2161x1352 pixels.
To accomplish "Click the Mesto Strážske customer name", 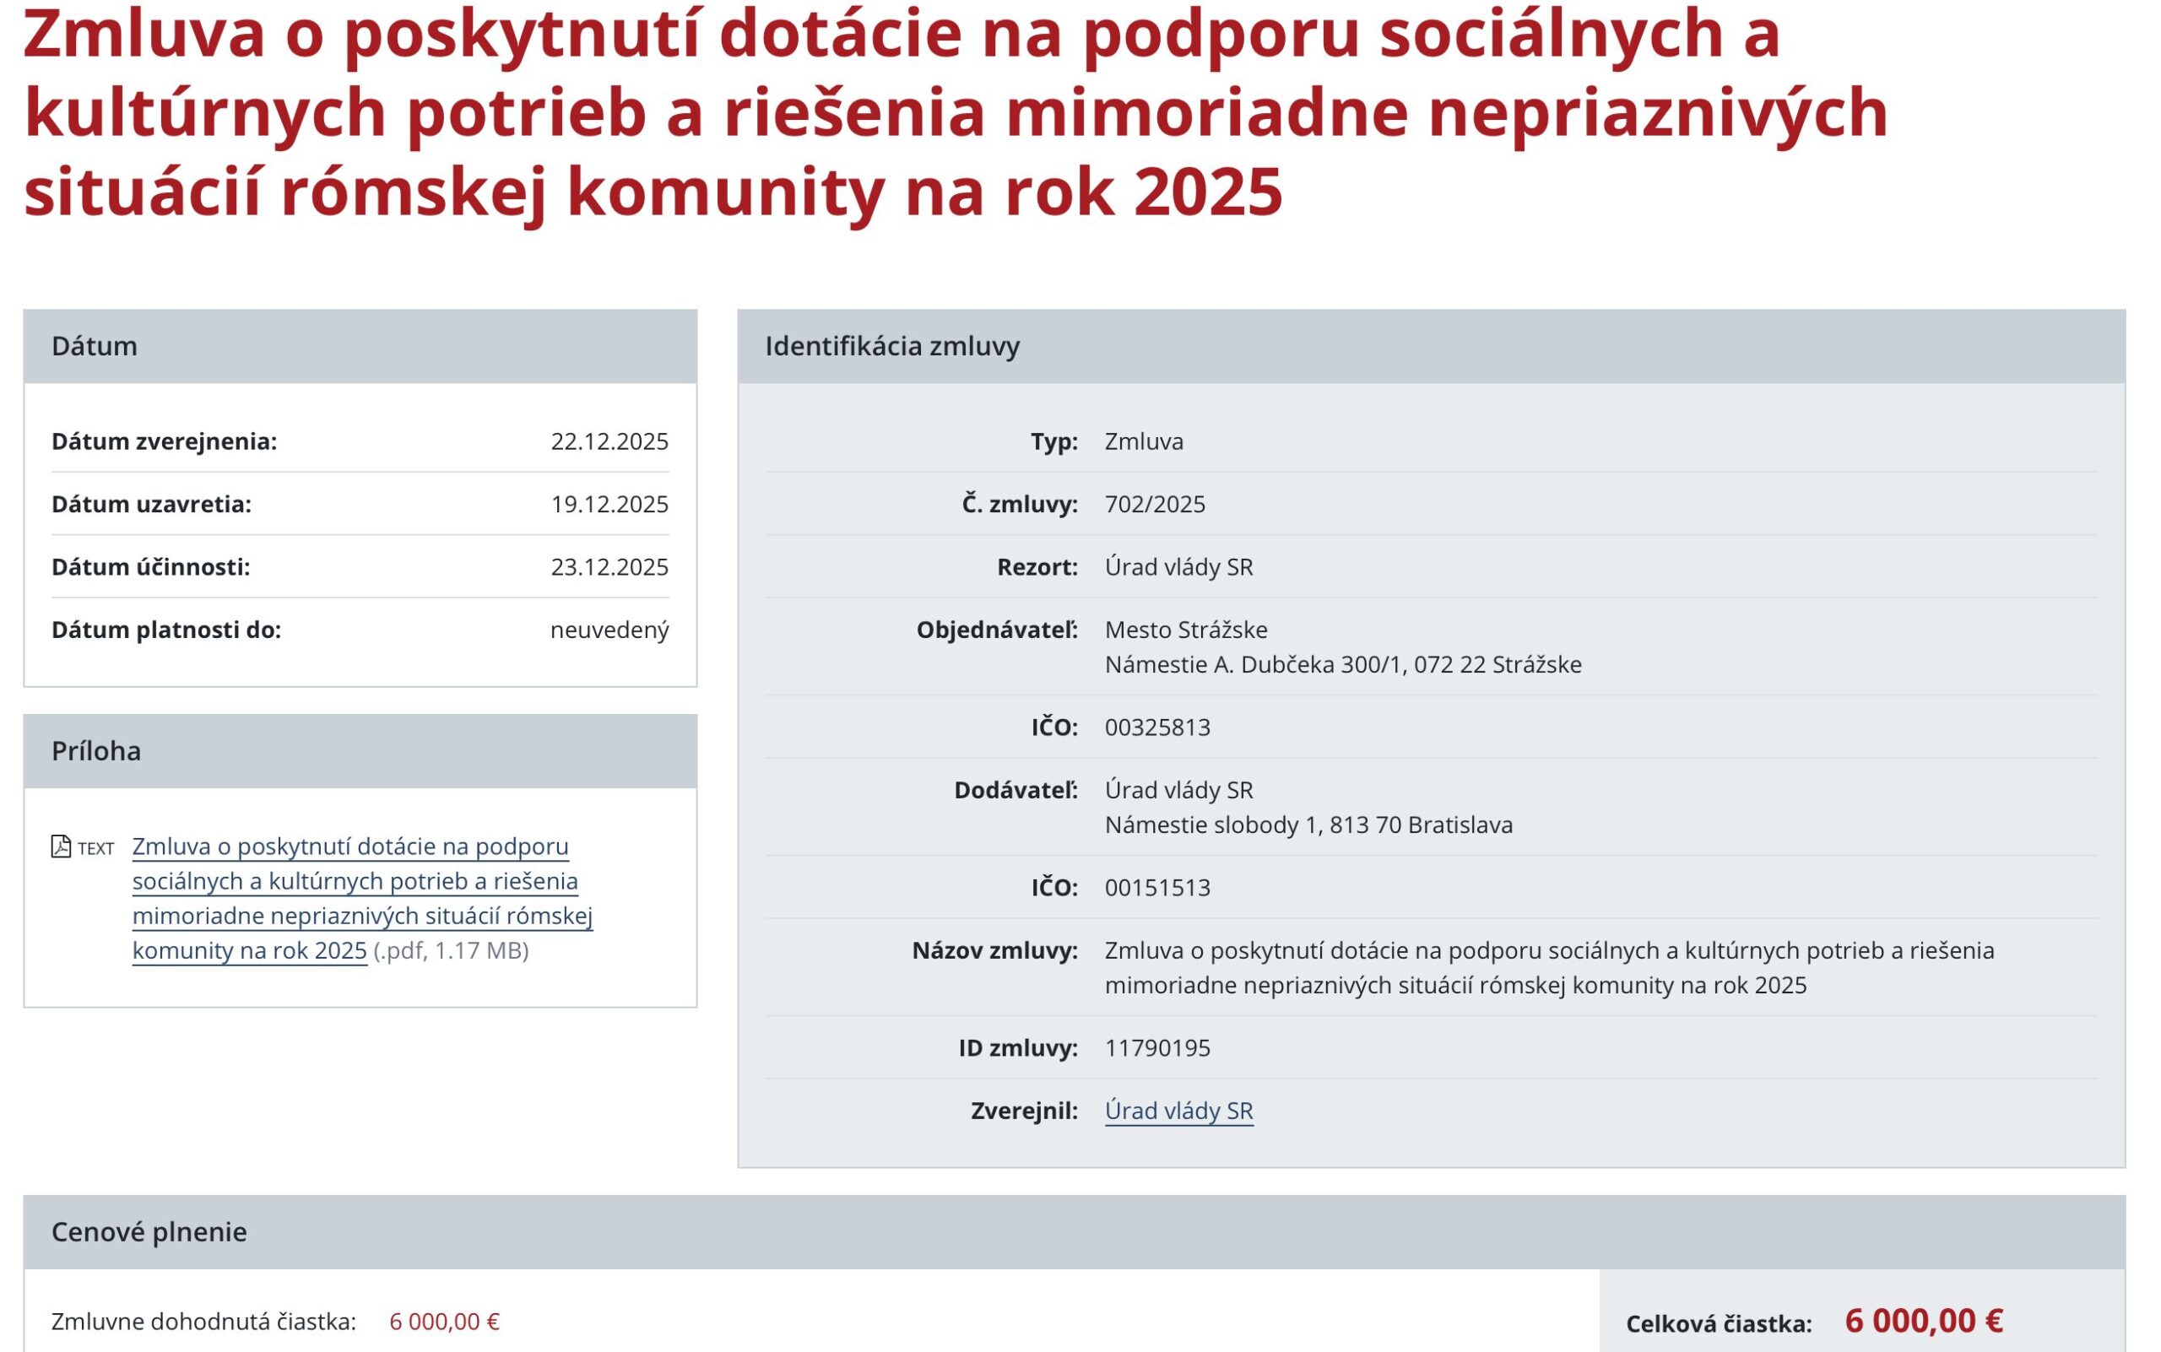I will pyautogui.click(x=1186, y=630).
